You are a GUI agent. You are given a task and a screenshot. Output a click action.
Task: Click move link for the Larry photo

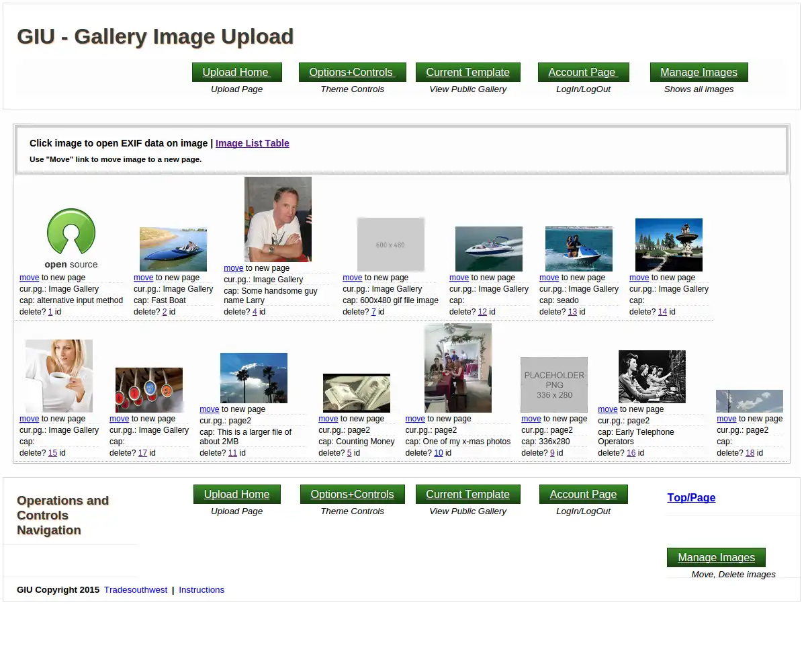pos(234,268)
